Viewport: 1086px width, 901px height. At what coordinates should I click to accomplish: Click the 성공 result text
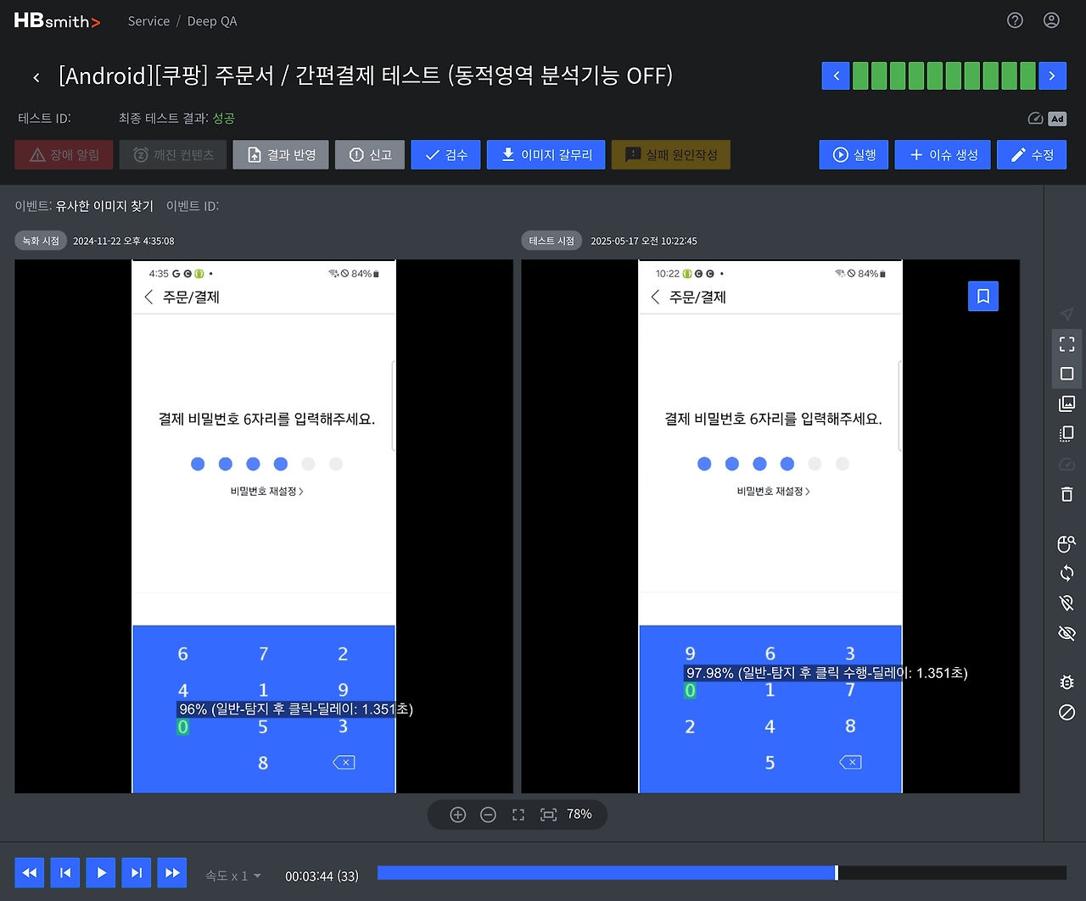pyautogui.click(x=223, y=119)
